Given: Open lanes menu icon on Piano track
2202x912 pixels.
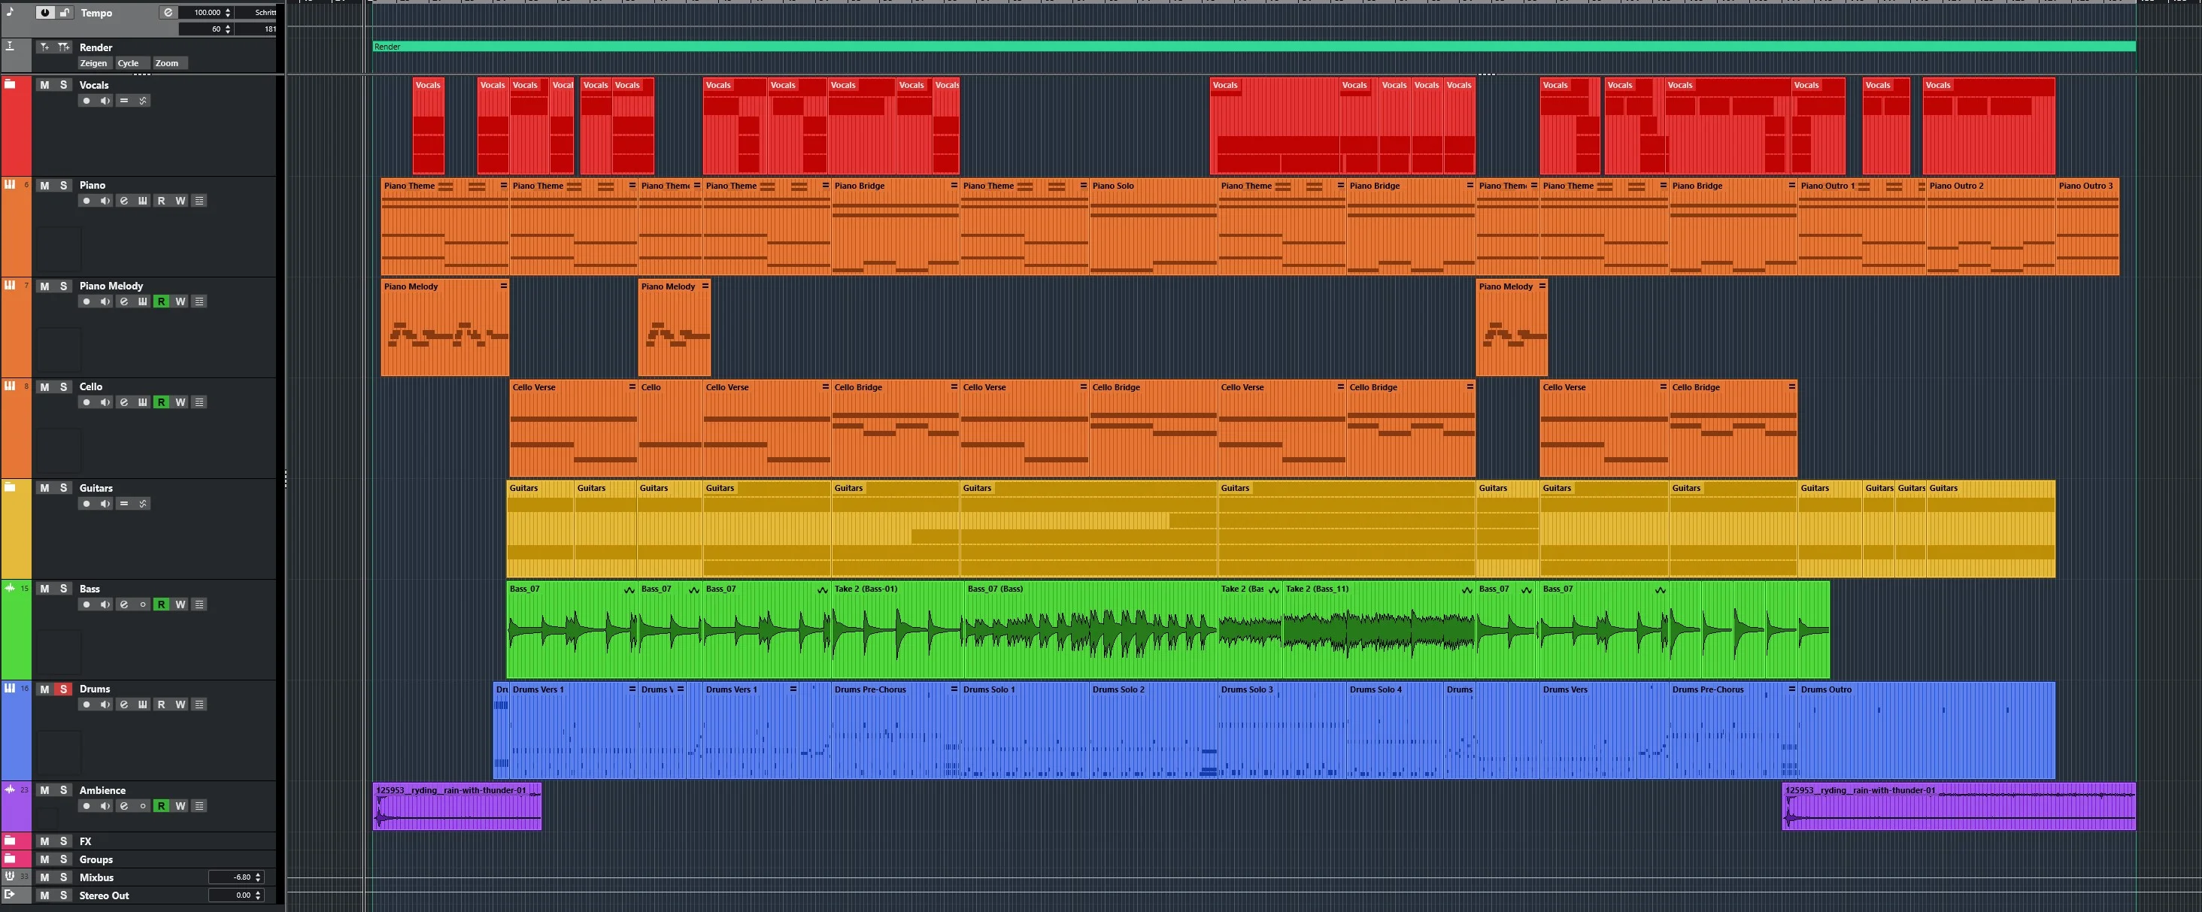Looking at the screenshot, I should click(199, 201).
